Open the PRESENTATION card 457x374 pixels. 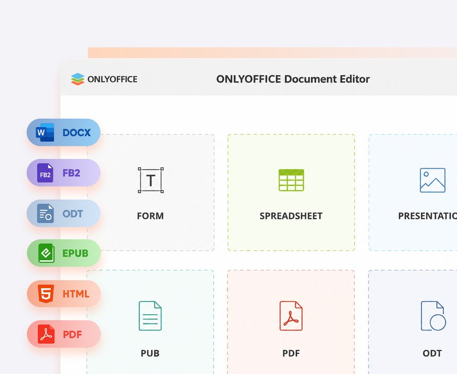click(x=413, y=193)
